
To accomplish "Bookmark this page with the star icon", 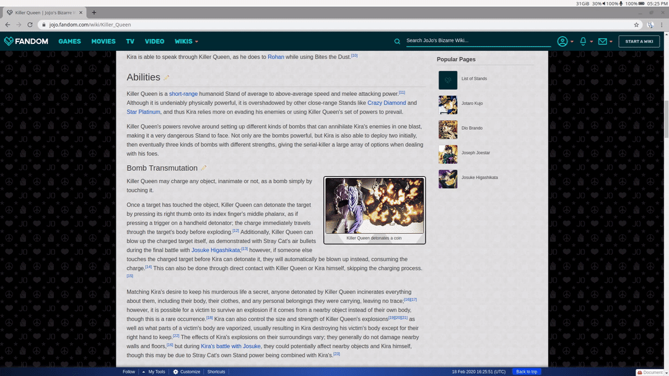I will coord(636,25).
